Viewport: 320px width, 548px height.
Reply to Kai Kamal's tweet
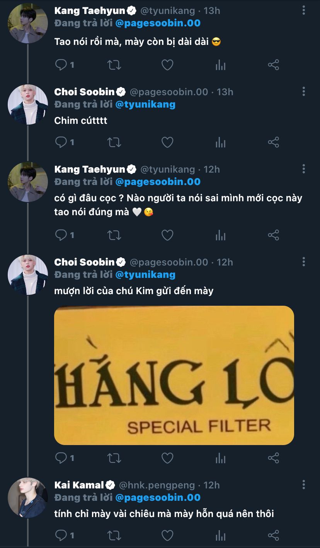pyautogui.click(x=61, y=536)
